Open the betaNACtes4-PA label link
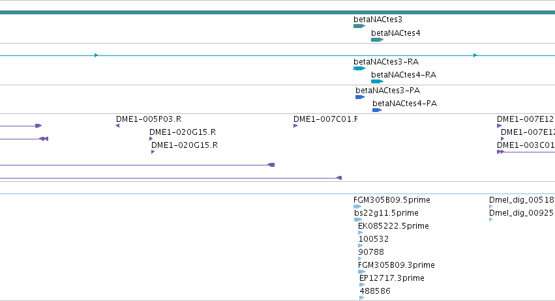555x301 pixels. point(405,104)
